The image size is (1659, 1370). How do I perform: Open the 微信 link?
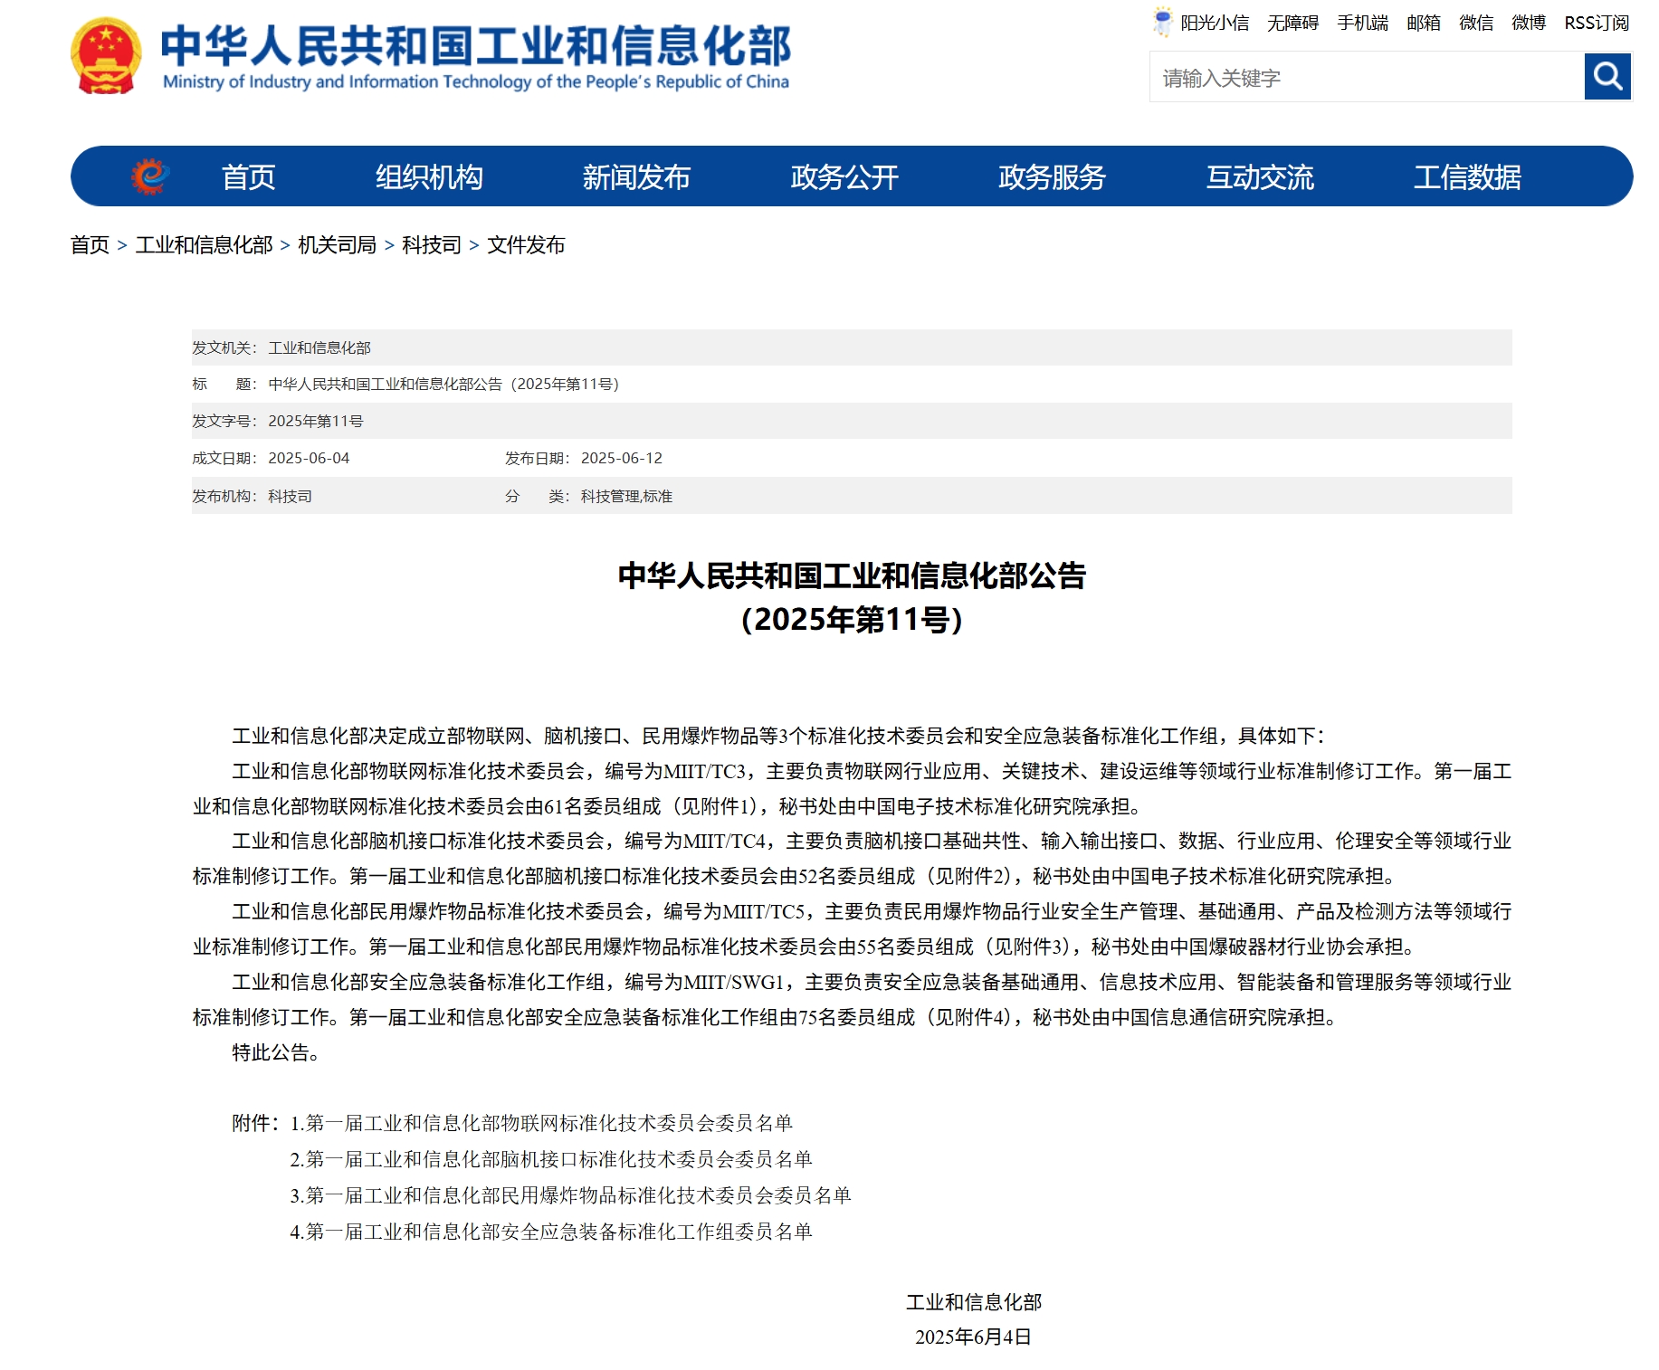click(x=1475, y=23)
